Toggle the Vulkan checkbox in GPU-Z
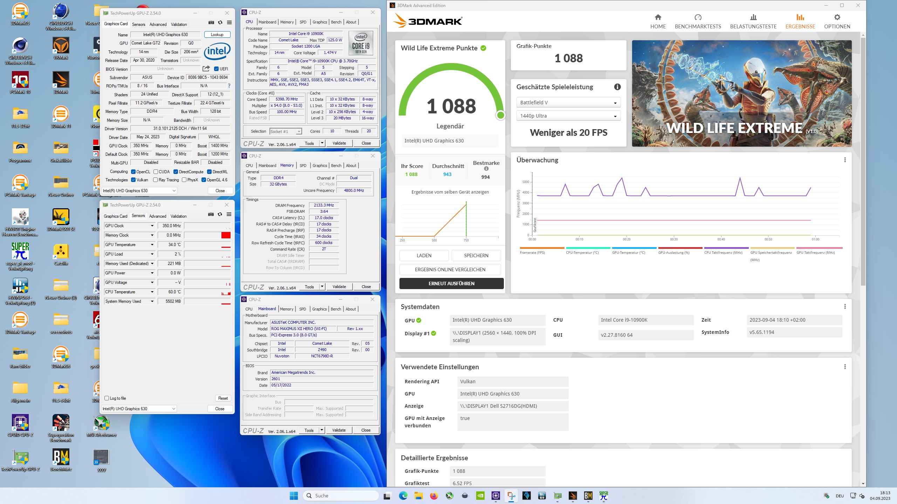 [133, 180]
